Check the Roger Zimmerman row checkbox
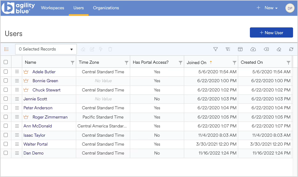 coord(6,117)
